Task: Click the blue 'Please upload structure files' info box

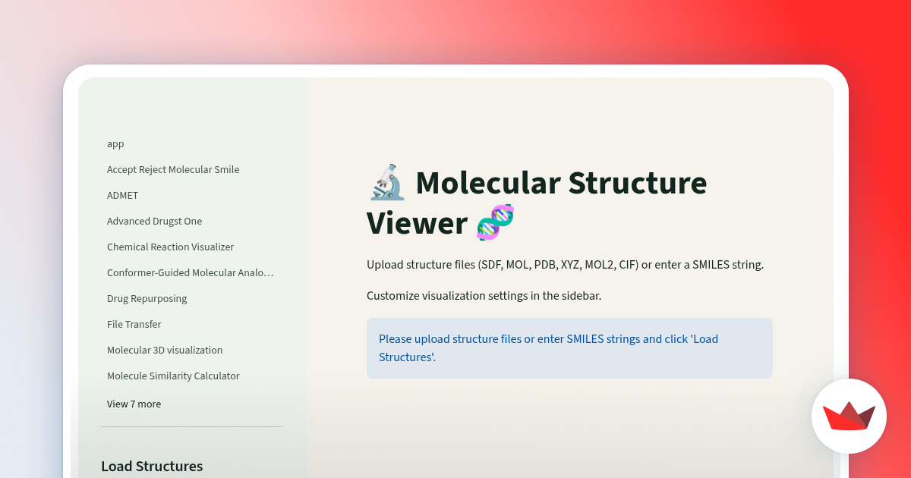Action: [569, 348]
